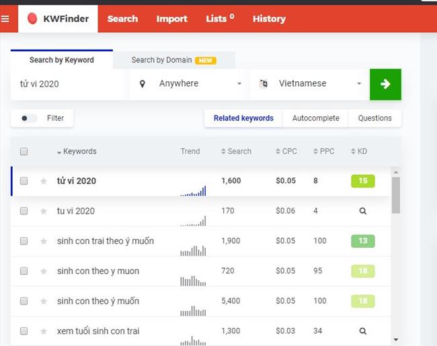The height and width of the screenshot is (346, 437).
Task: Click the green search arrow button
Action: coord(385,84)
